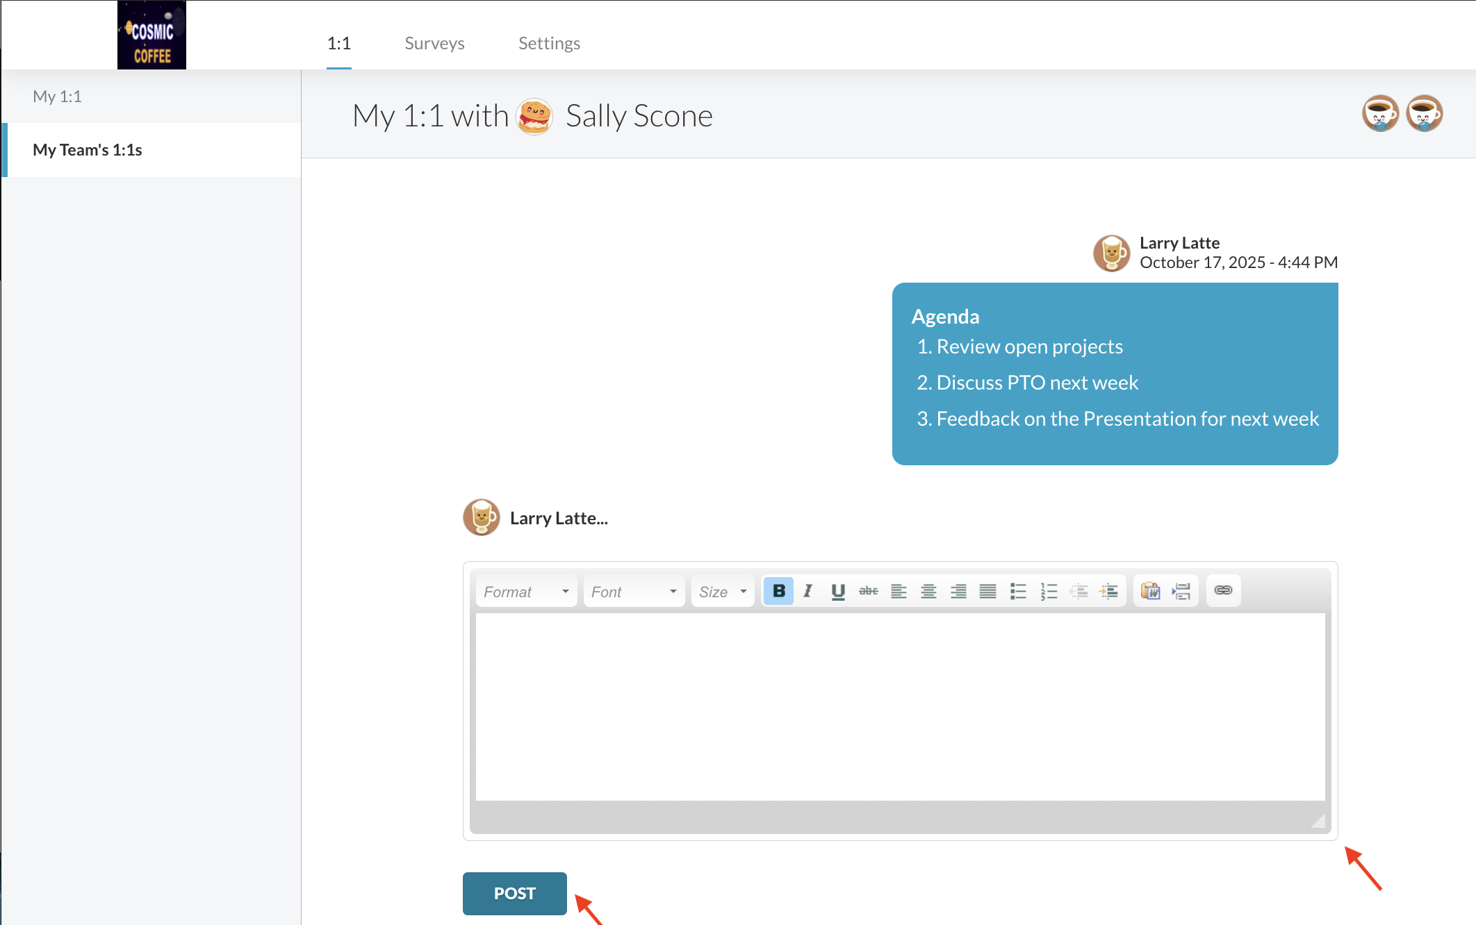
Task: Toggle Bold formatting in editor toolbar
Action: click(x=778, y=591)
